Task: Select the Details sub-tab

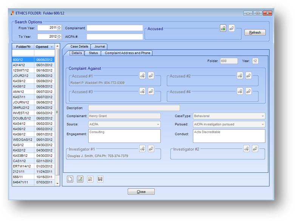Action: [x=77, y=53]
